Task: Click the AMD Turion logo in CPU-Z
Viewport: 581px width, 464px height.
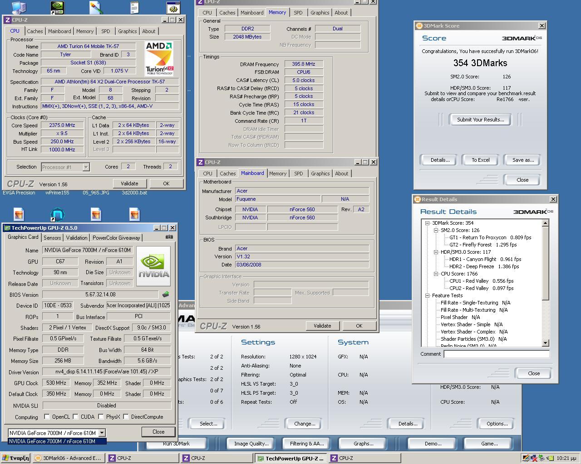Action: 159,58
